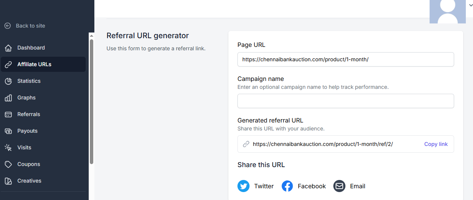Click the Affiliate URLs link icon
This screenshot has height=200, width=473.
(8, 65)
